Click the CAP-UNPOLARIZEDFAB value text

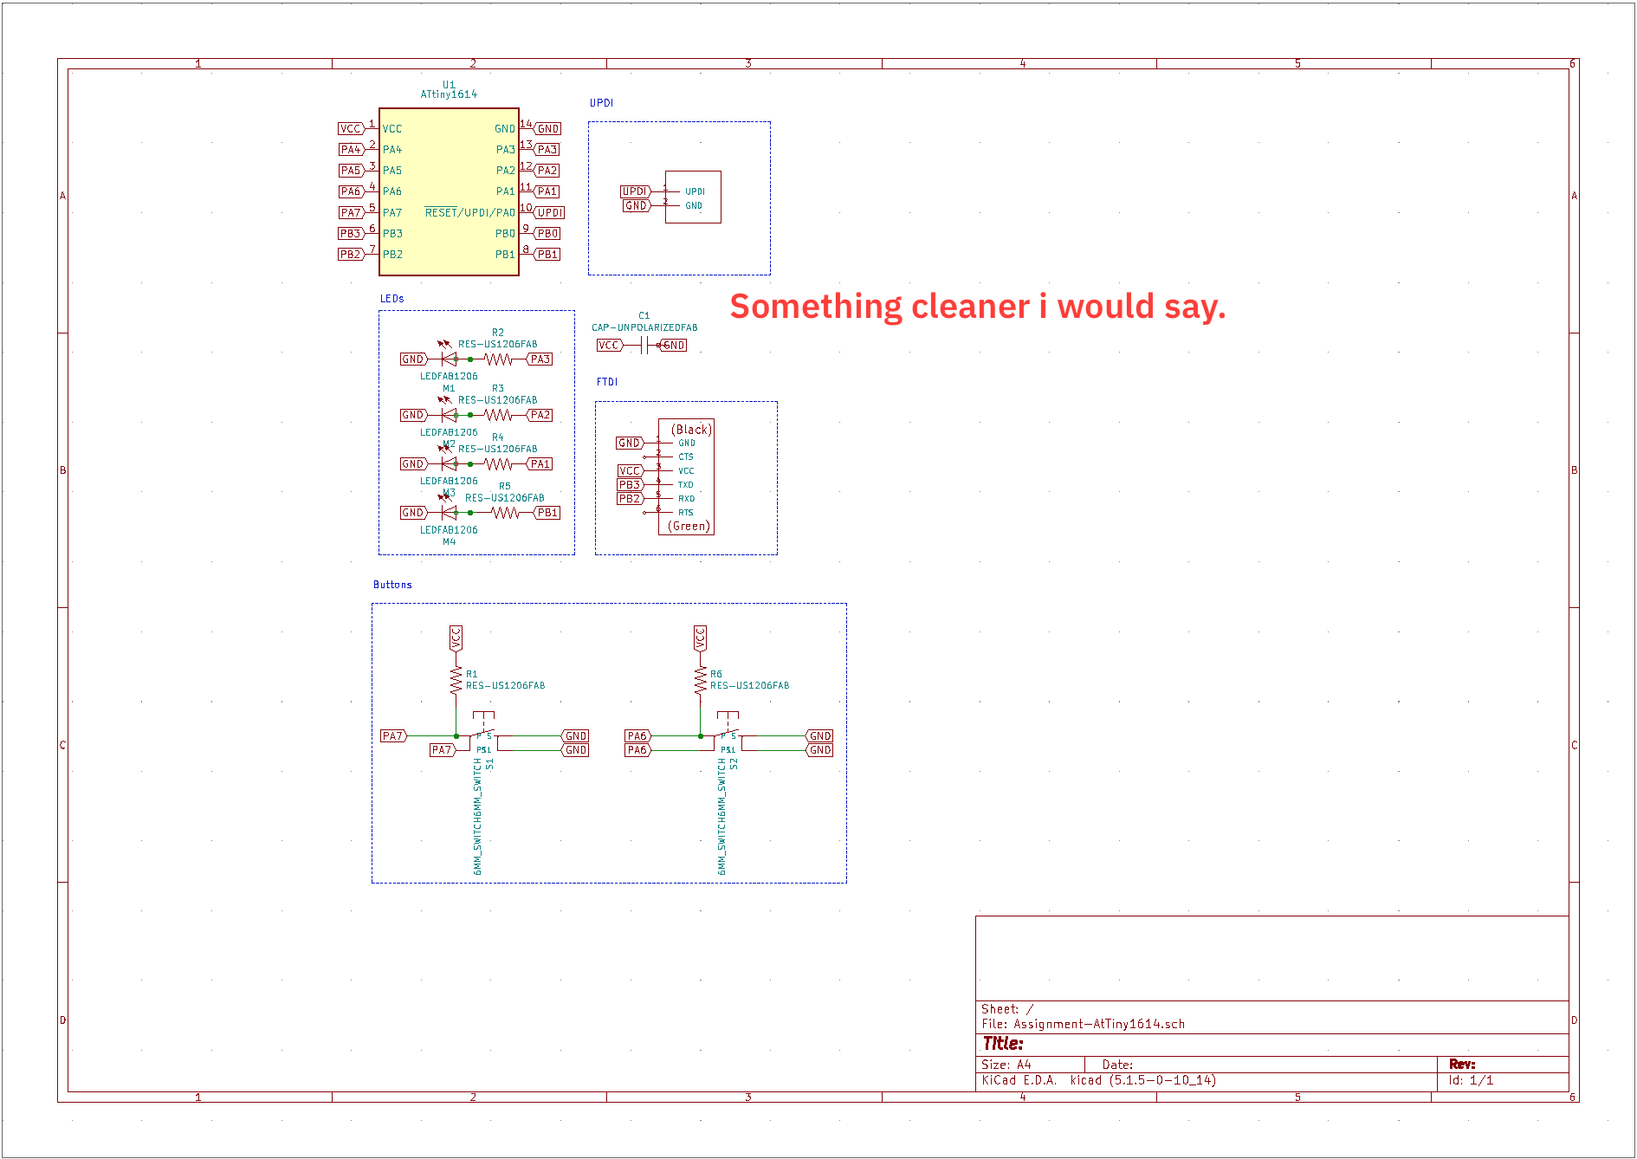coord(644,327)
